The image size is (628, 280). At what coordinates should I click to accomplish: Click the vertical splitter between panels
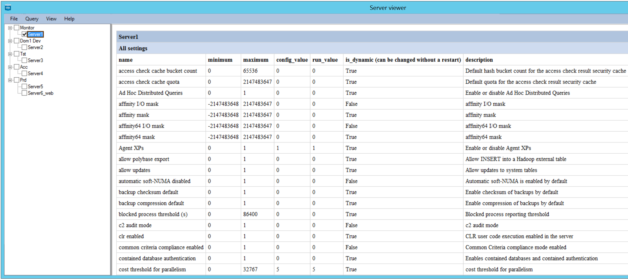coord(111,149)
